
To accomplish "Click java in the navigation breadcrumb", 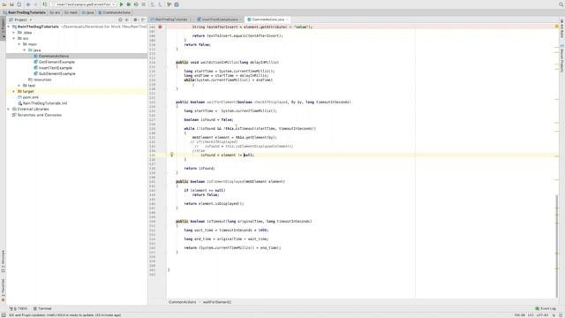I will point(88,12).
